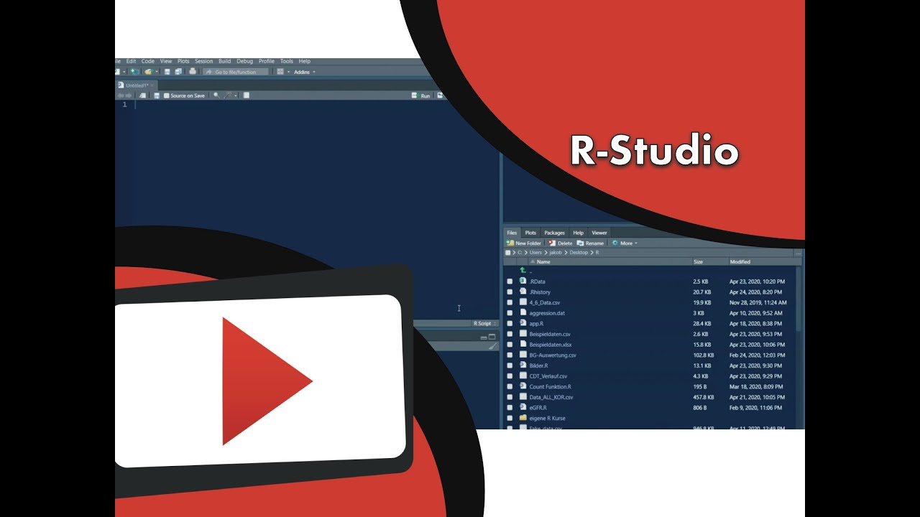Click the workspace panes grid icon
The width and height of the screenshot is (920, 517).
(x=280, y=72)
